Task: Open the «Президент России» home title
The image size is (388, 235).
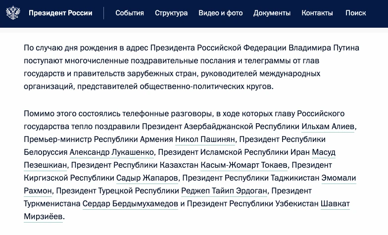Action: (x=60, y=13)
